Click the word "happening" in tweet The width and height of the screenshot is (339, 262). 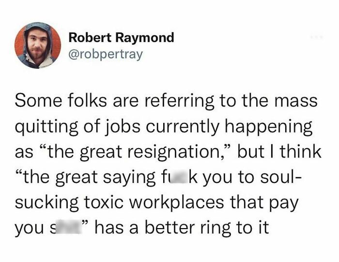tap(268, 127)
